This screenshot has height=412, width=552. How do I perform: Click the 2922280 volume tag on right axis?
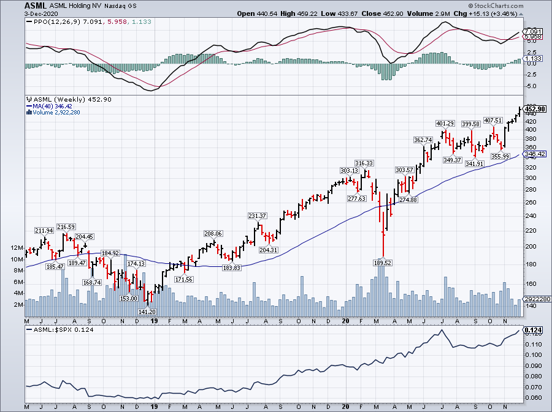pyautogui.click(x=537, y=299)
